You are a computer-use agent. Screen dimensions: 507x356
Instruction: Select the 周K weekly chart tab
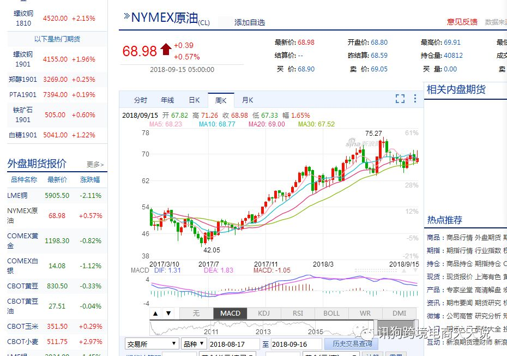[x=221, y=100]
